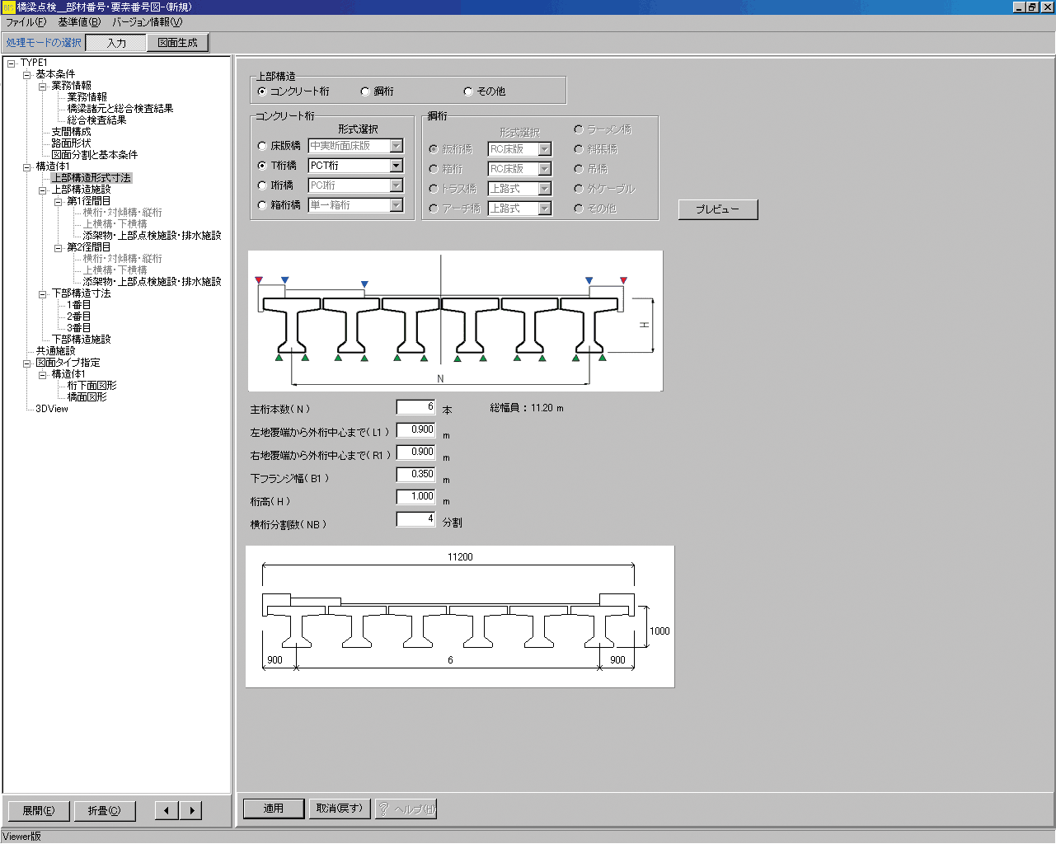
Task: Collapse the 下部構造寸法 tree node
Action: tap(43, 293)
